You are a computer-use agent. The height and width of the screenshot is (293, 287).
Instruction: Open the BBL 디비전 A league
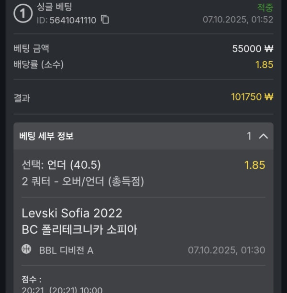coord(66,250)
